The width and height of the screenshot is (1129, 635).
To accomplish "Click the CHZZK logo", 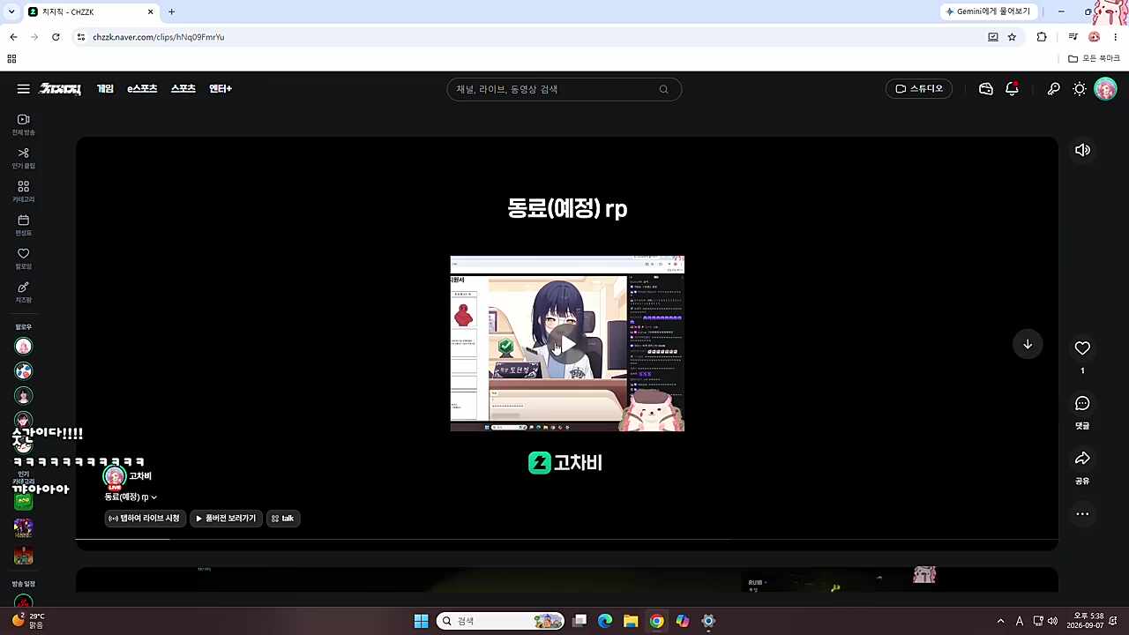I will pyautogui.click(x=60, y=89).
